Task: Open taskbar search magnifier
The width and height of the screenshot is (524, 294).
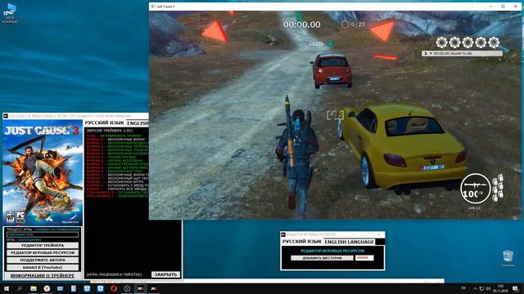Action: (20, 288)
